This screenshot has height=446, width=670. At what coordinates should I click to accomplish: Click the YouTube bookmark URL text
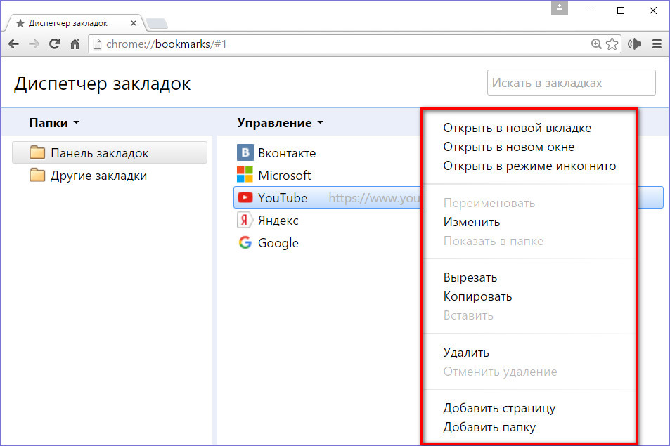click(374, 198)
